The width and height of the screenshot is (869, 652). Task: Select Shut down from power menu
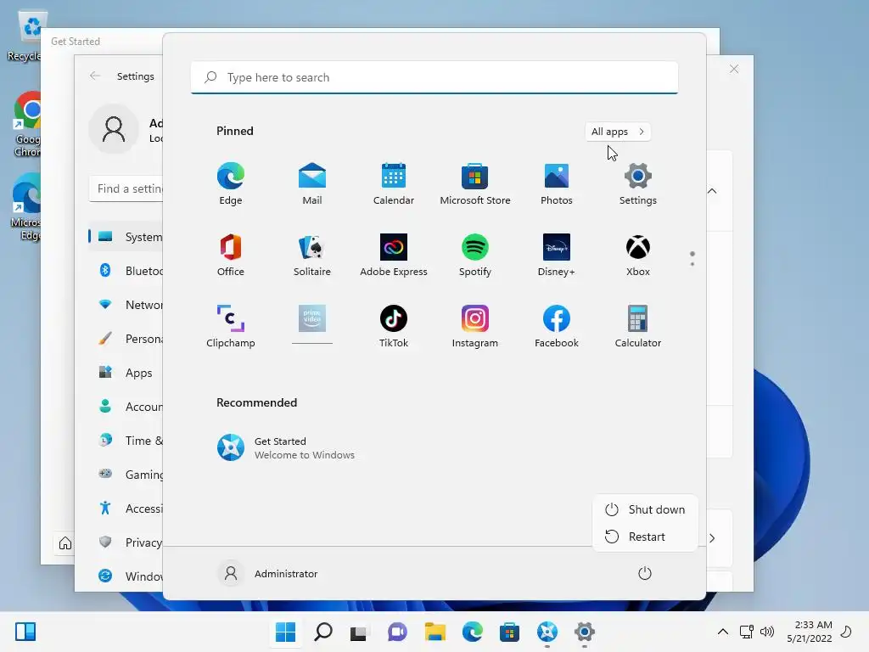(645, 509)
